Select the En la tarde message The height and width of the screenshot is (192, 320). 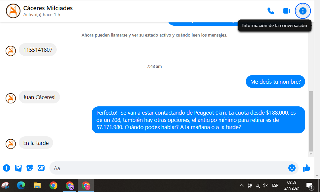pos(36,143)
